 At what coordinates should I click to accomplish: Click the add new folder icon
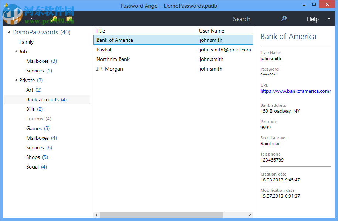[x=69, y=19]
